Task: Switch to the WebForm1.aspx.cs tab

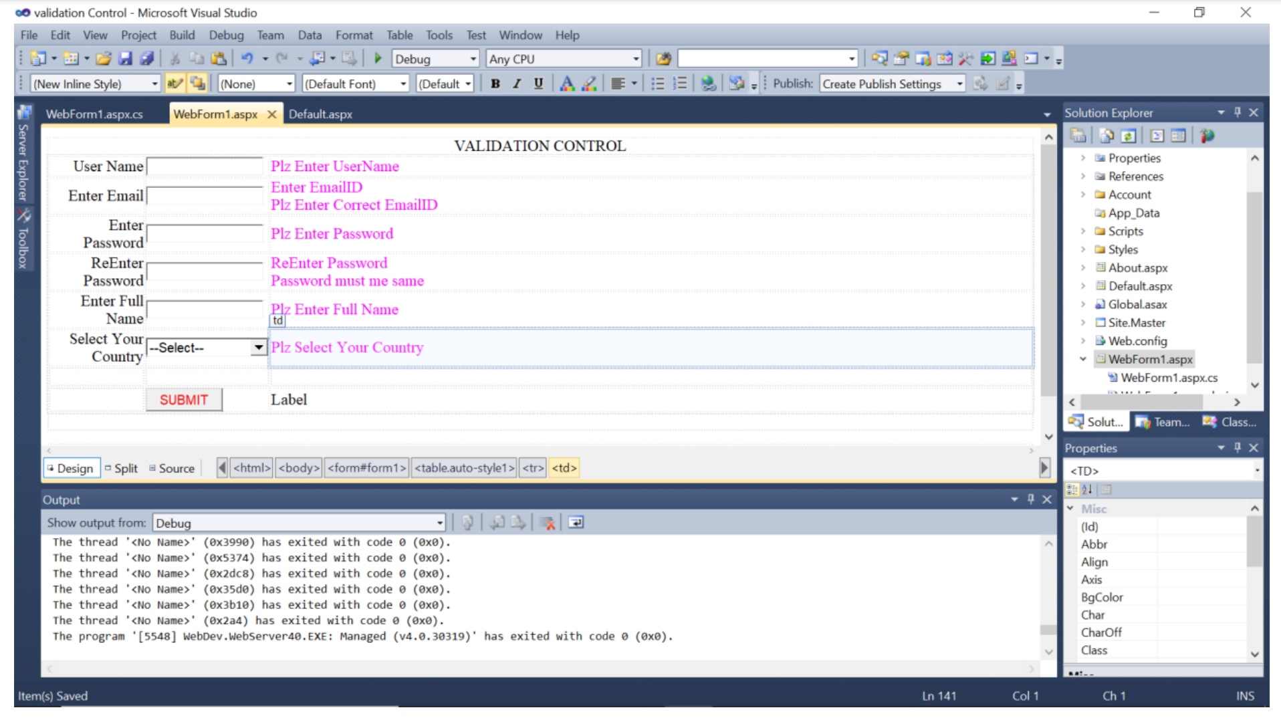Action: coord(94,114)
